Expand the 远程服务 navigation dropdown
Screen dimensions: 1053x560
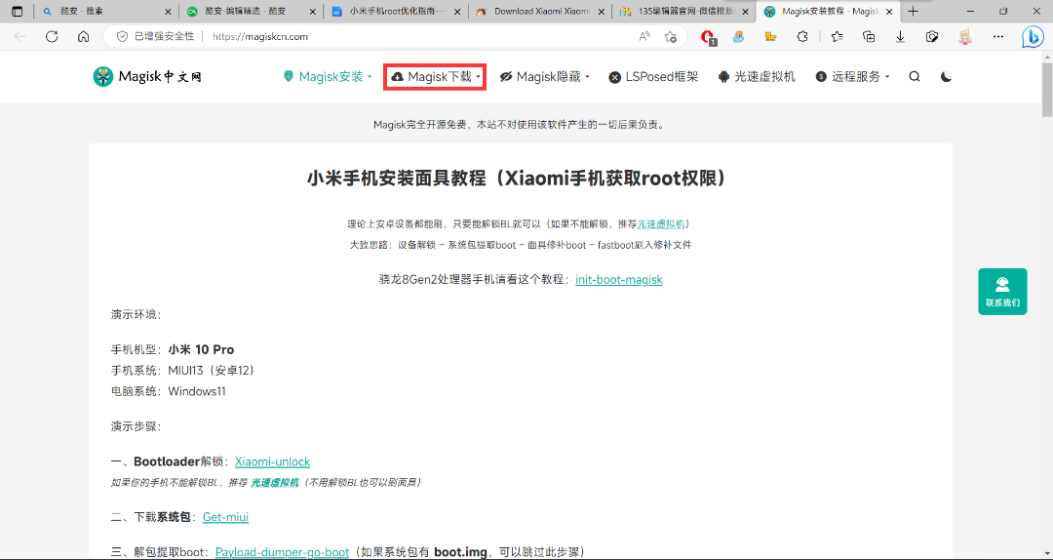point(852,77)
